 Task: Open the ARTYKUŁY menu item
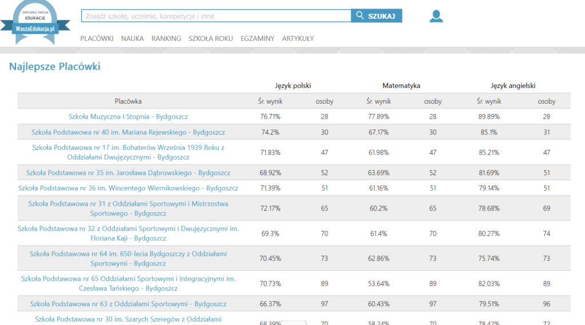point(298,39)
